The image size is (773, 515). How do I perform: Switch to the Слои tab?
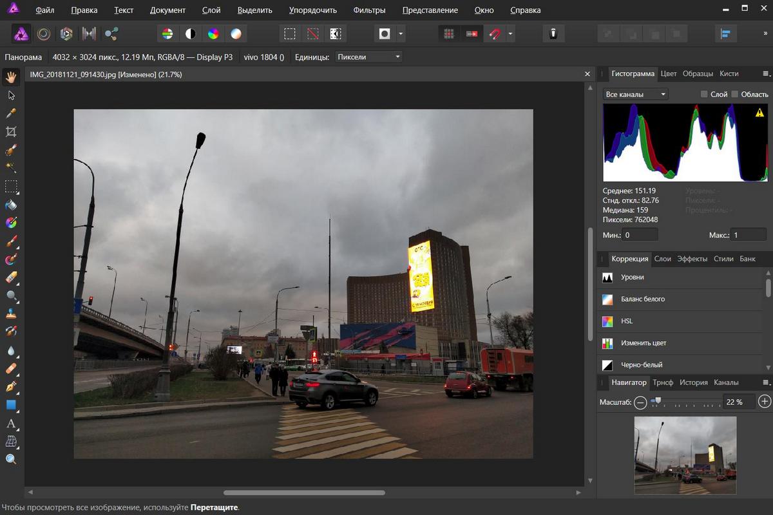tap(662, 259)
